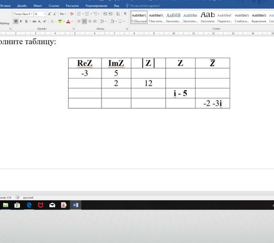Screen dimensions: 274x243
Task: Open the Дизайн ribbon tab
Action: click(x=22, y=6)
